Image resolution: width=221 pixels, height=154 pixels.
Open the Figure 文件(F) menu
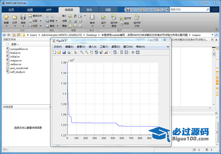click(x=58, y=47)
